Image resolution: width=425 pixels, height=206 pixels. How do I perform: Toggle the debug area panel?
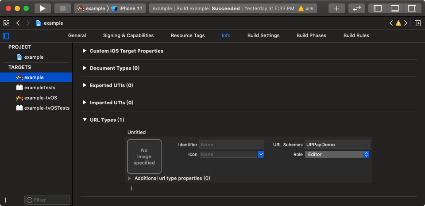coord(395,8)
